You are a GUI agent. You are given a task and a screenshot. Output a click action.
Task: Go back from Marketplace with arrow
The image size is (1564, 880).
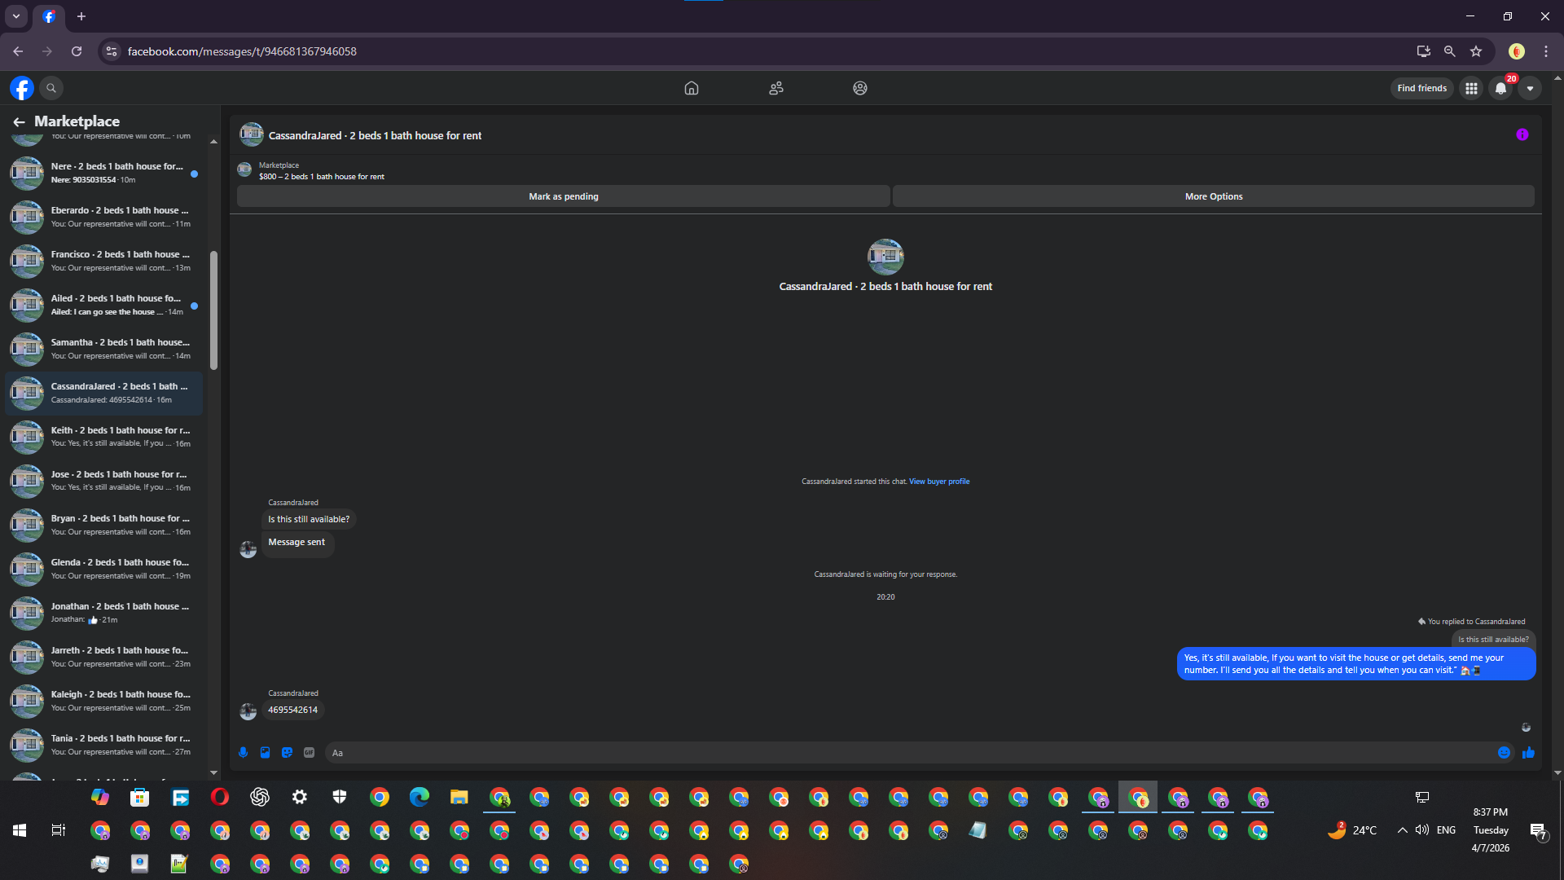coord(19,121)
